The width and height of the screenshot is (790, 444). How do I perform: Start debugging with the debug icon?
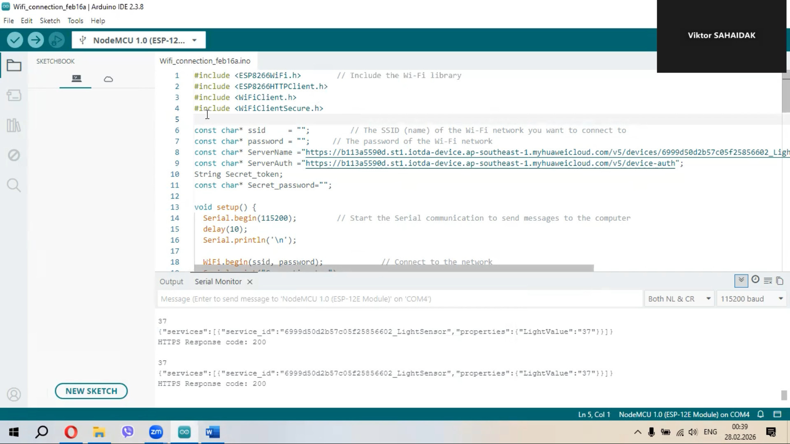click(57, 40)
